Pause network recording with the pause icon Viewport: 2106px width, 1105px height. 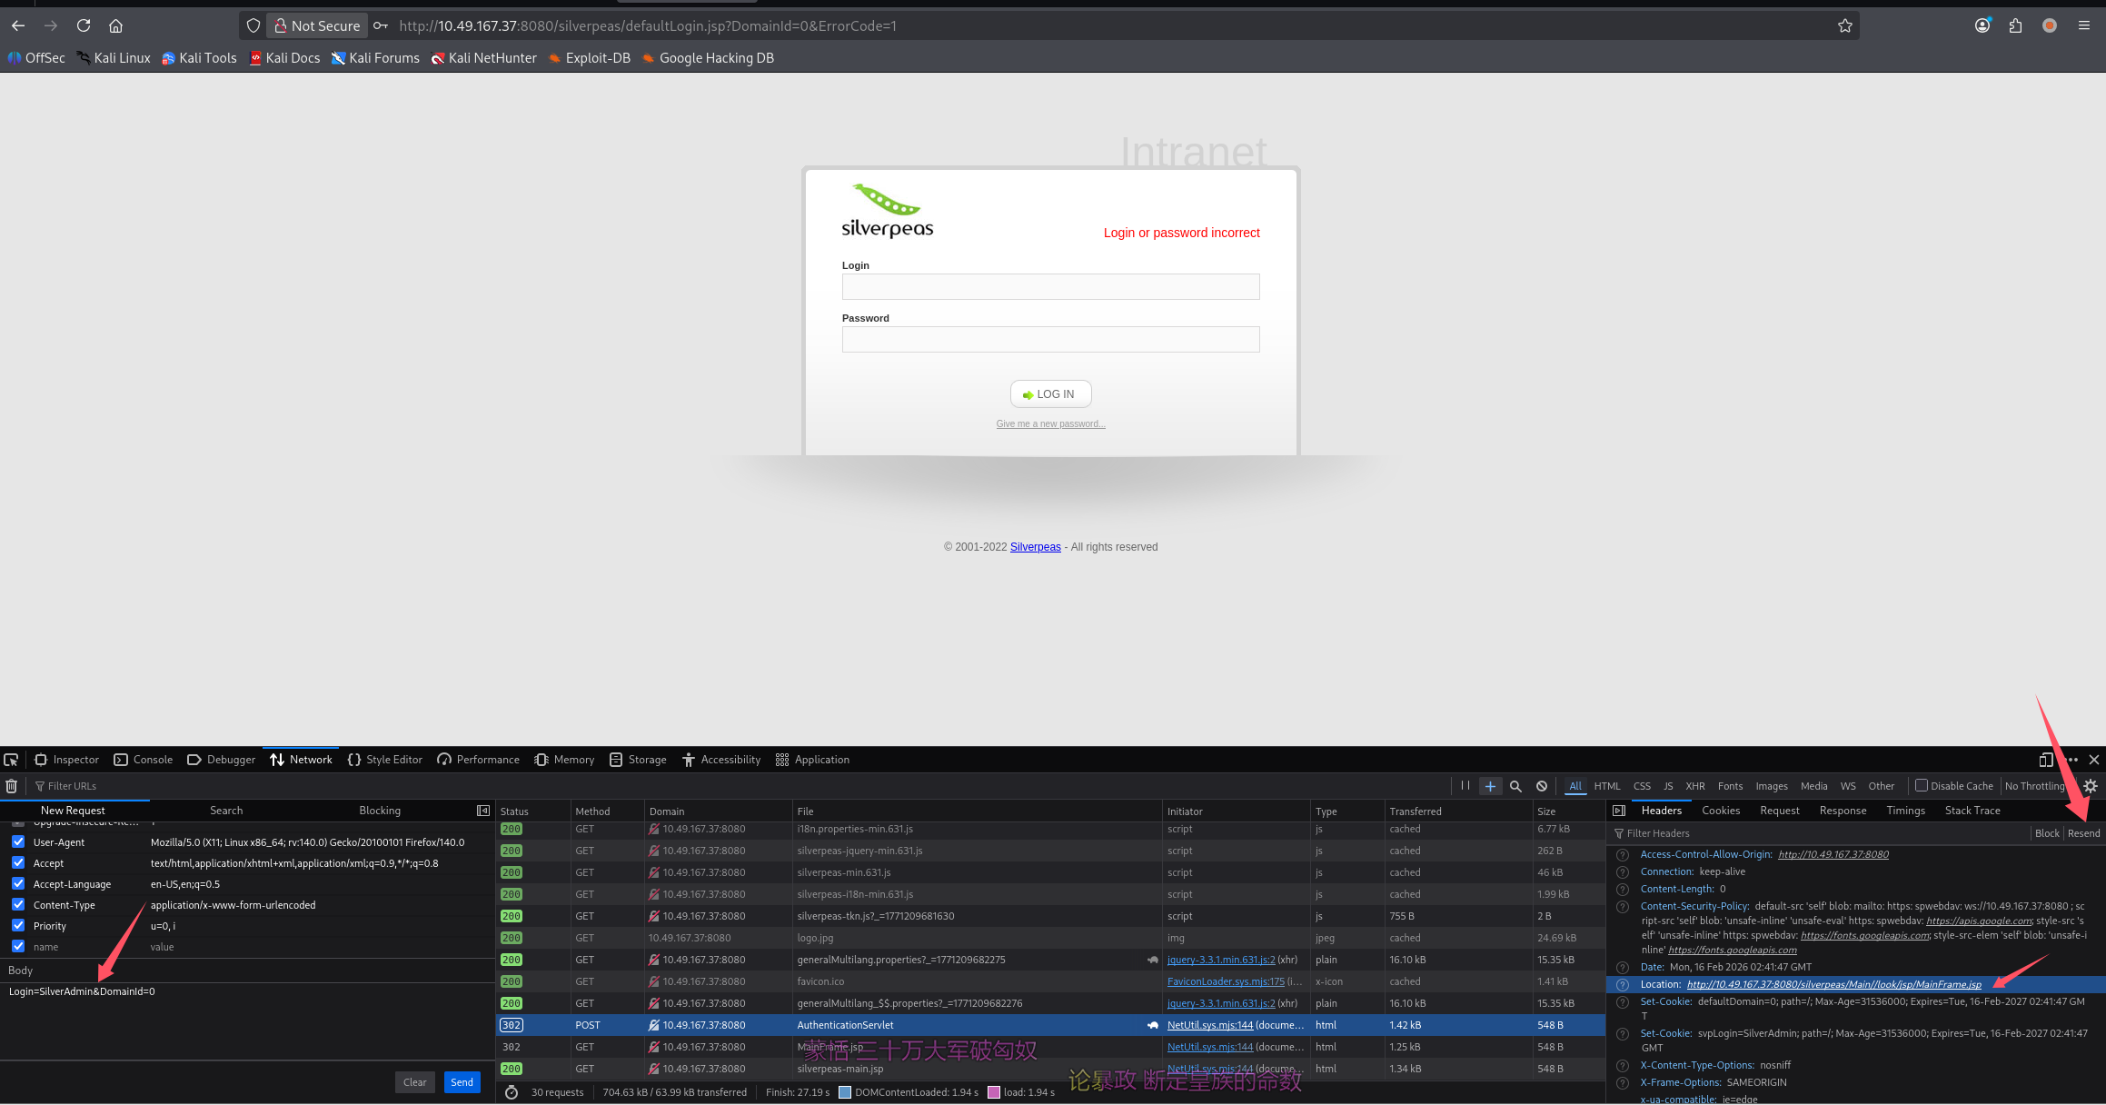(1465, 786)
